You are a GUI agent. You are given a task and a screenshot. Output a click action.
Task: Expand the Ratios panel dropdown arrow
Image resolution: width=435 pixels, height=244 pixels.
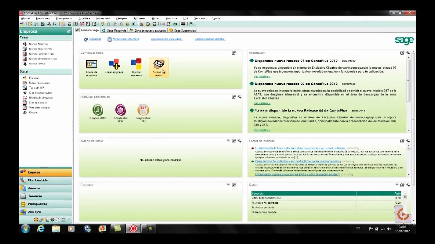point(397,185)
